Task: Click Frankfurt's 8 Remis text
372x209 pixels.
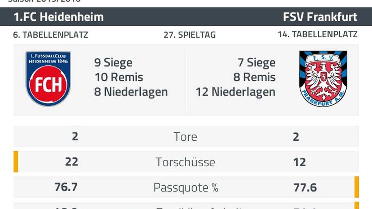Action: click(x=254, y=77)
